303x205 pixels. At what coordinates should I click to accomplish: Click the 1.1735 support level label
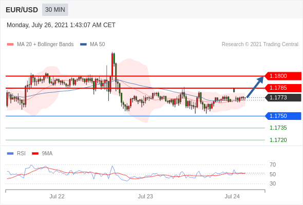[x=278, y=128]
